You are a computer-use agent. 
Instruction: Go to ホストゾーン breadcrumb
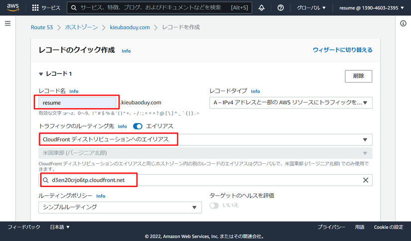coord(81,27)
